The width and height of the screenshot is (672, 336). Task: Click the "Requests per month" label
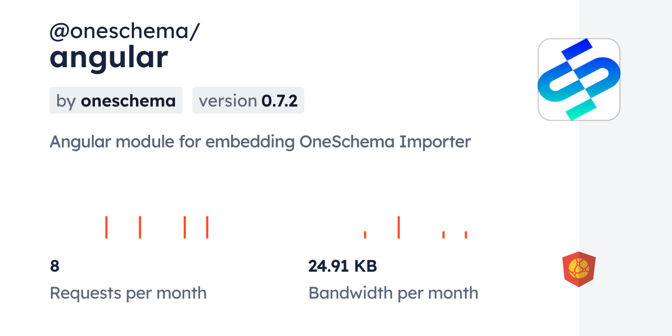128,292
